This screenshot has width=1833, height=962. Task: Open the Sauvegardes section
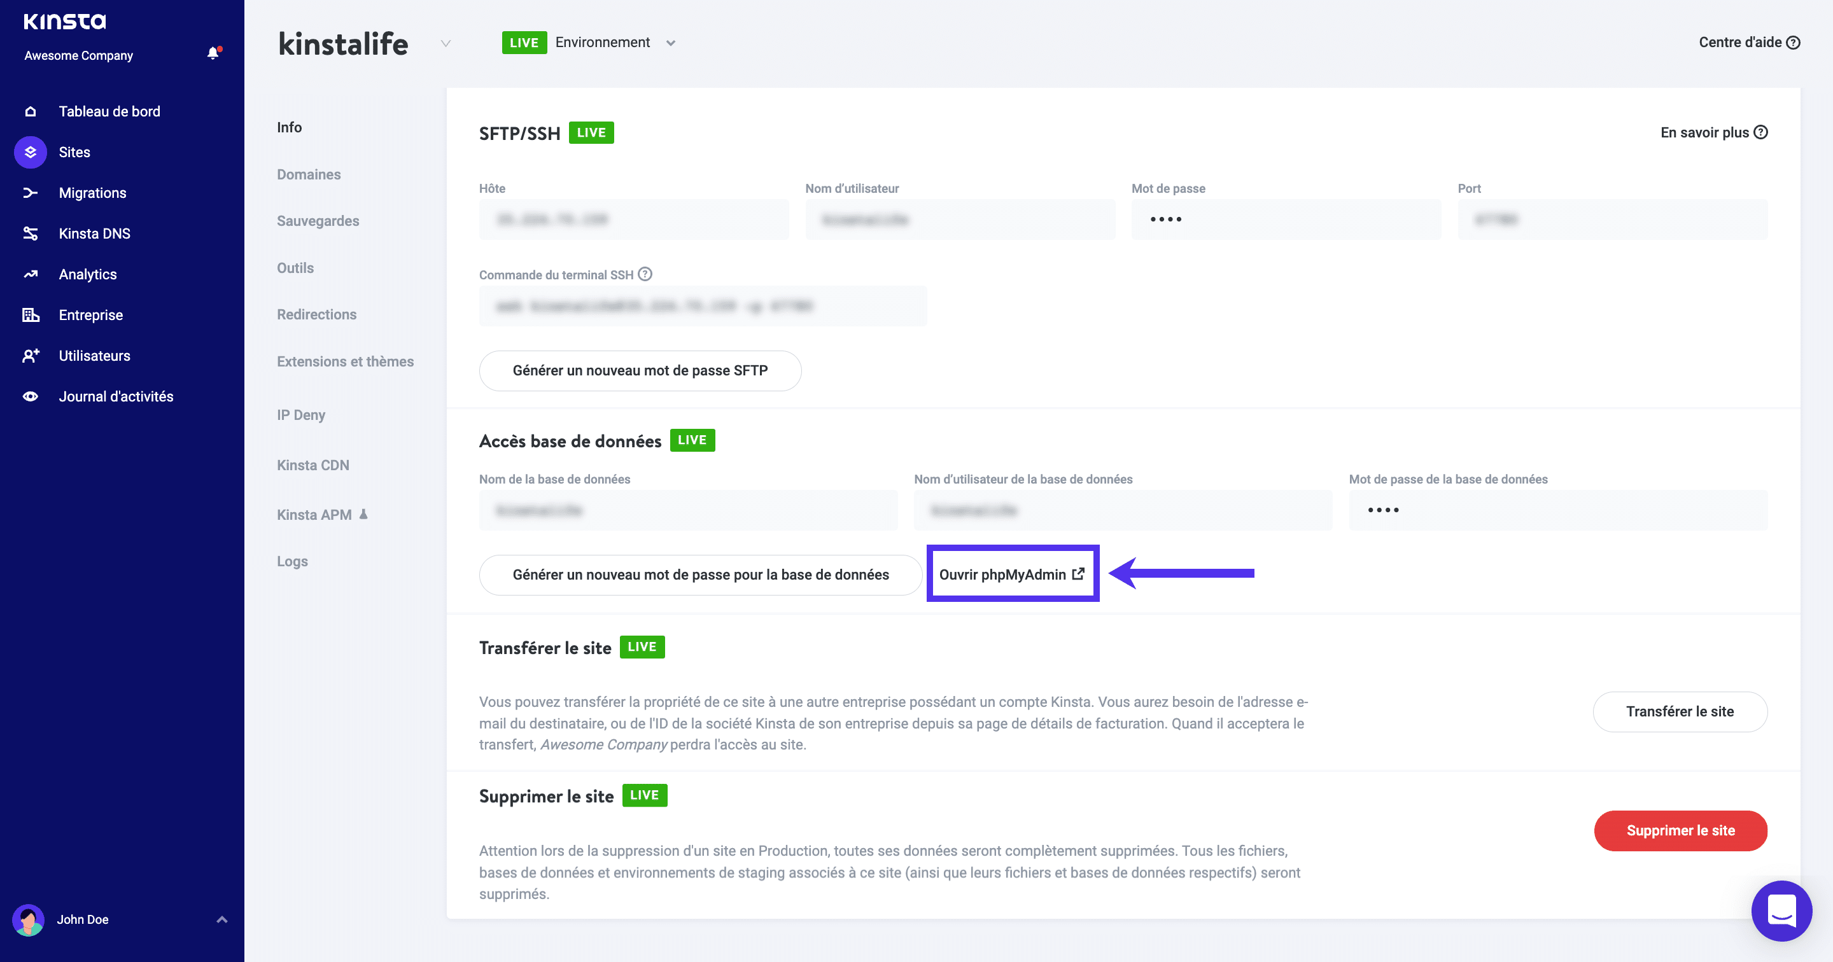pyautogui.click(x=318, y=221)
